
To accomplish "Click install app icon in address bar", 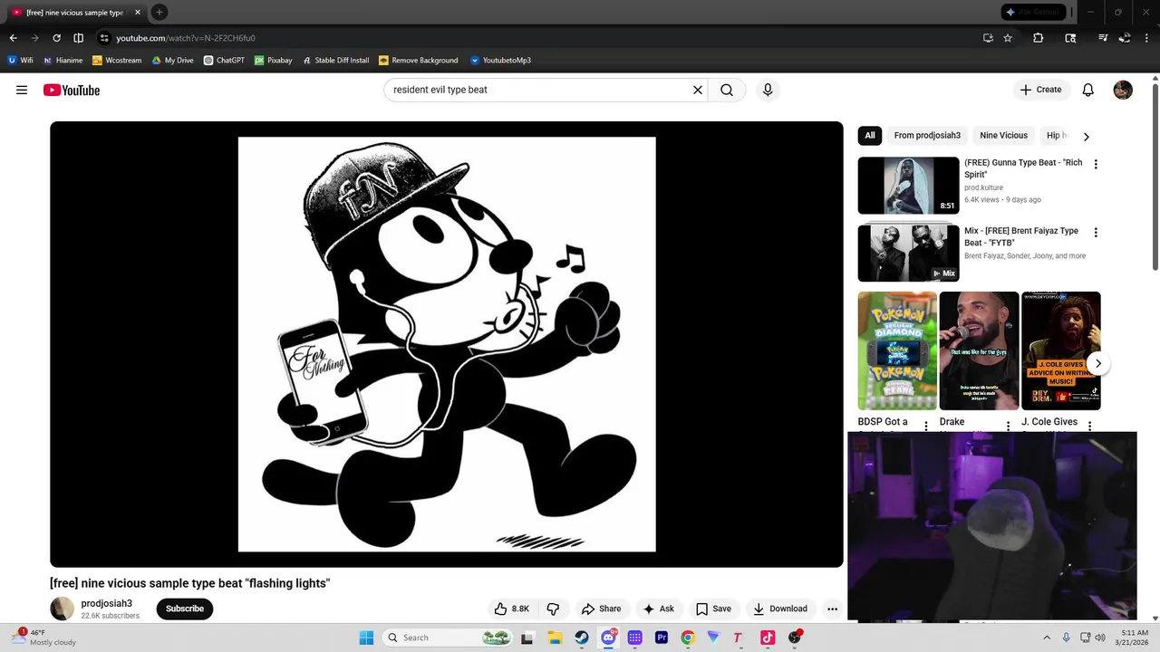I will tap(988, 38).
